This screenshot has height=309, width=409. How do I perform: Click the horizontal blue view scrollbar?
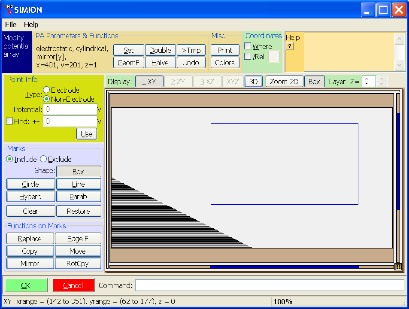[x=285, y=267]
